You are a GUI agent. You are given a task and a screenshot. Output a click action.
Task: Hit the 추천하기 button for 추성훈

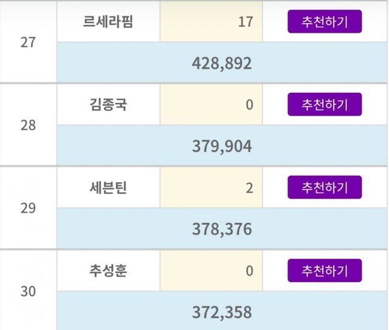click(x=325, y=271)
